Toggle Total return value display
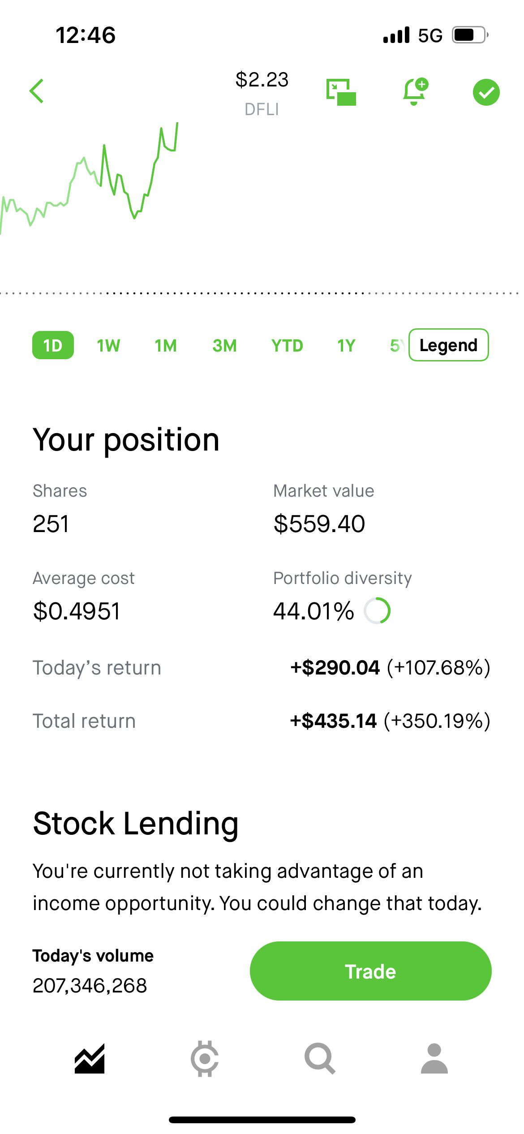 click(x=390, y=721)
